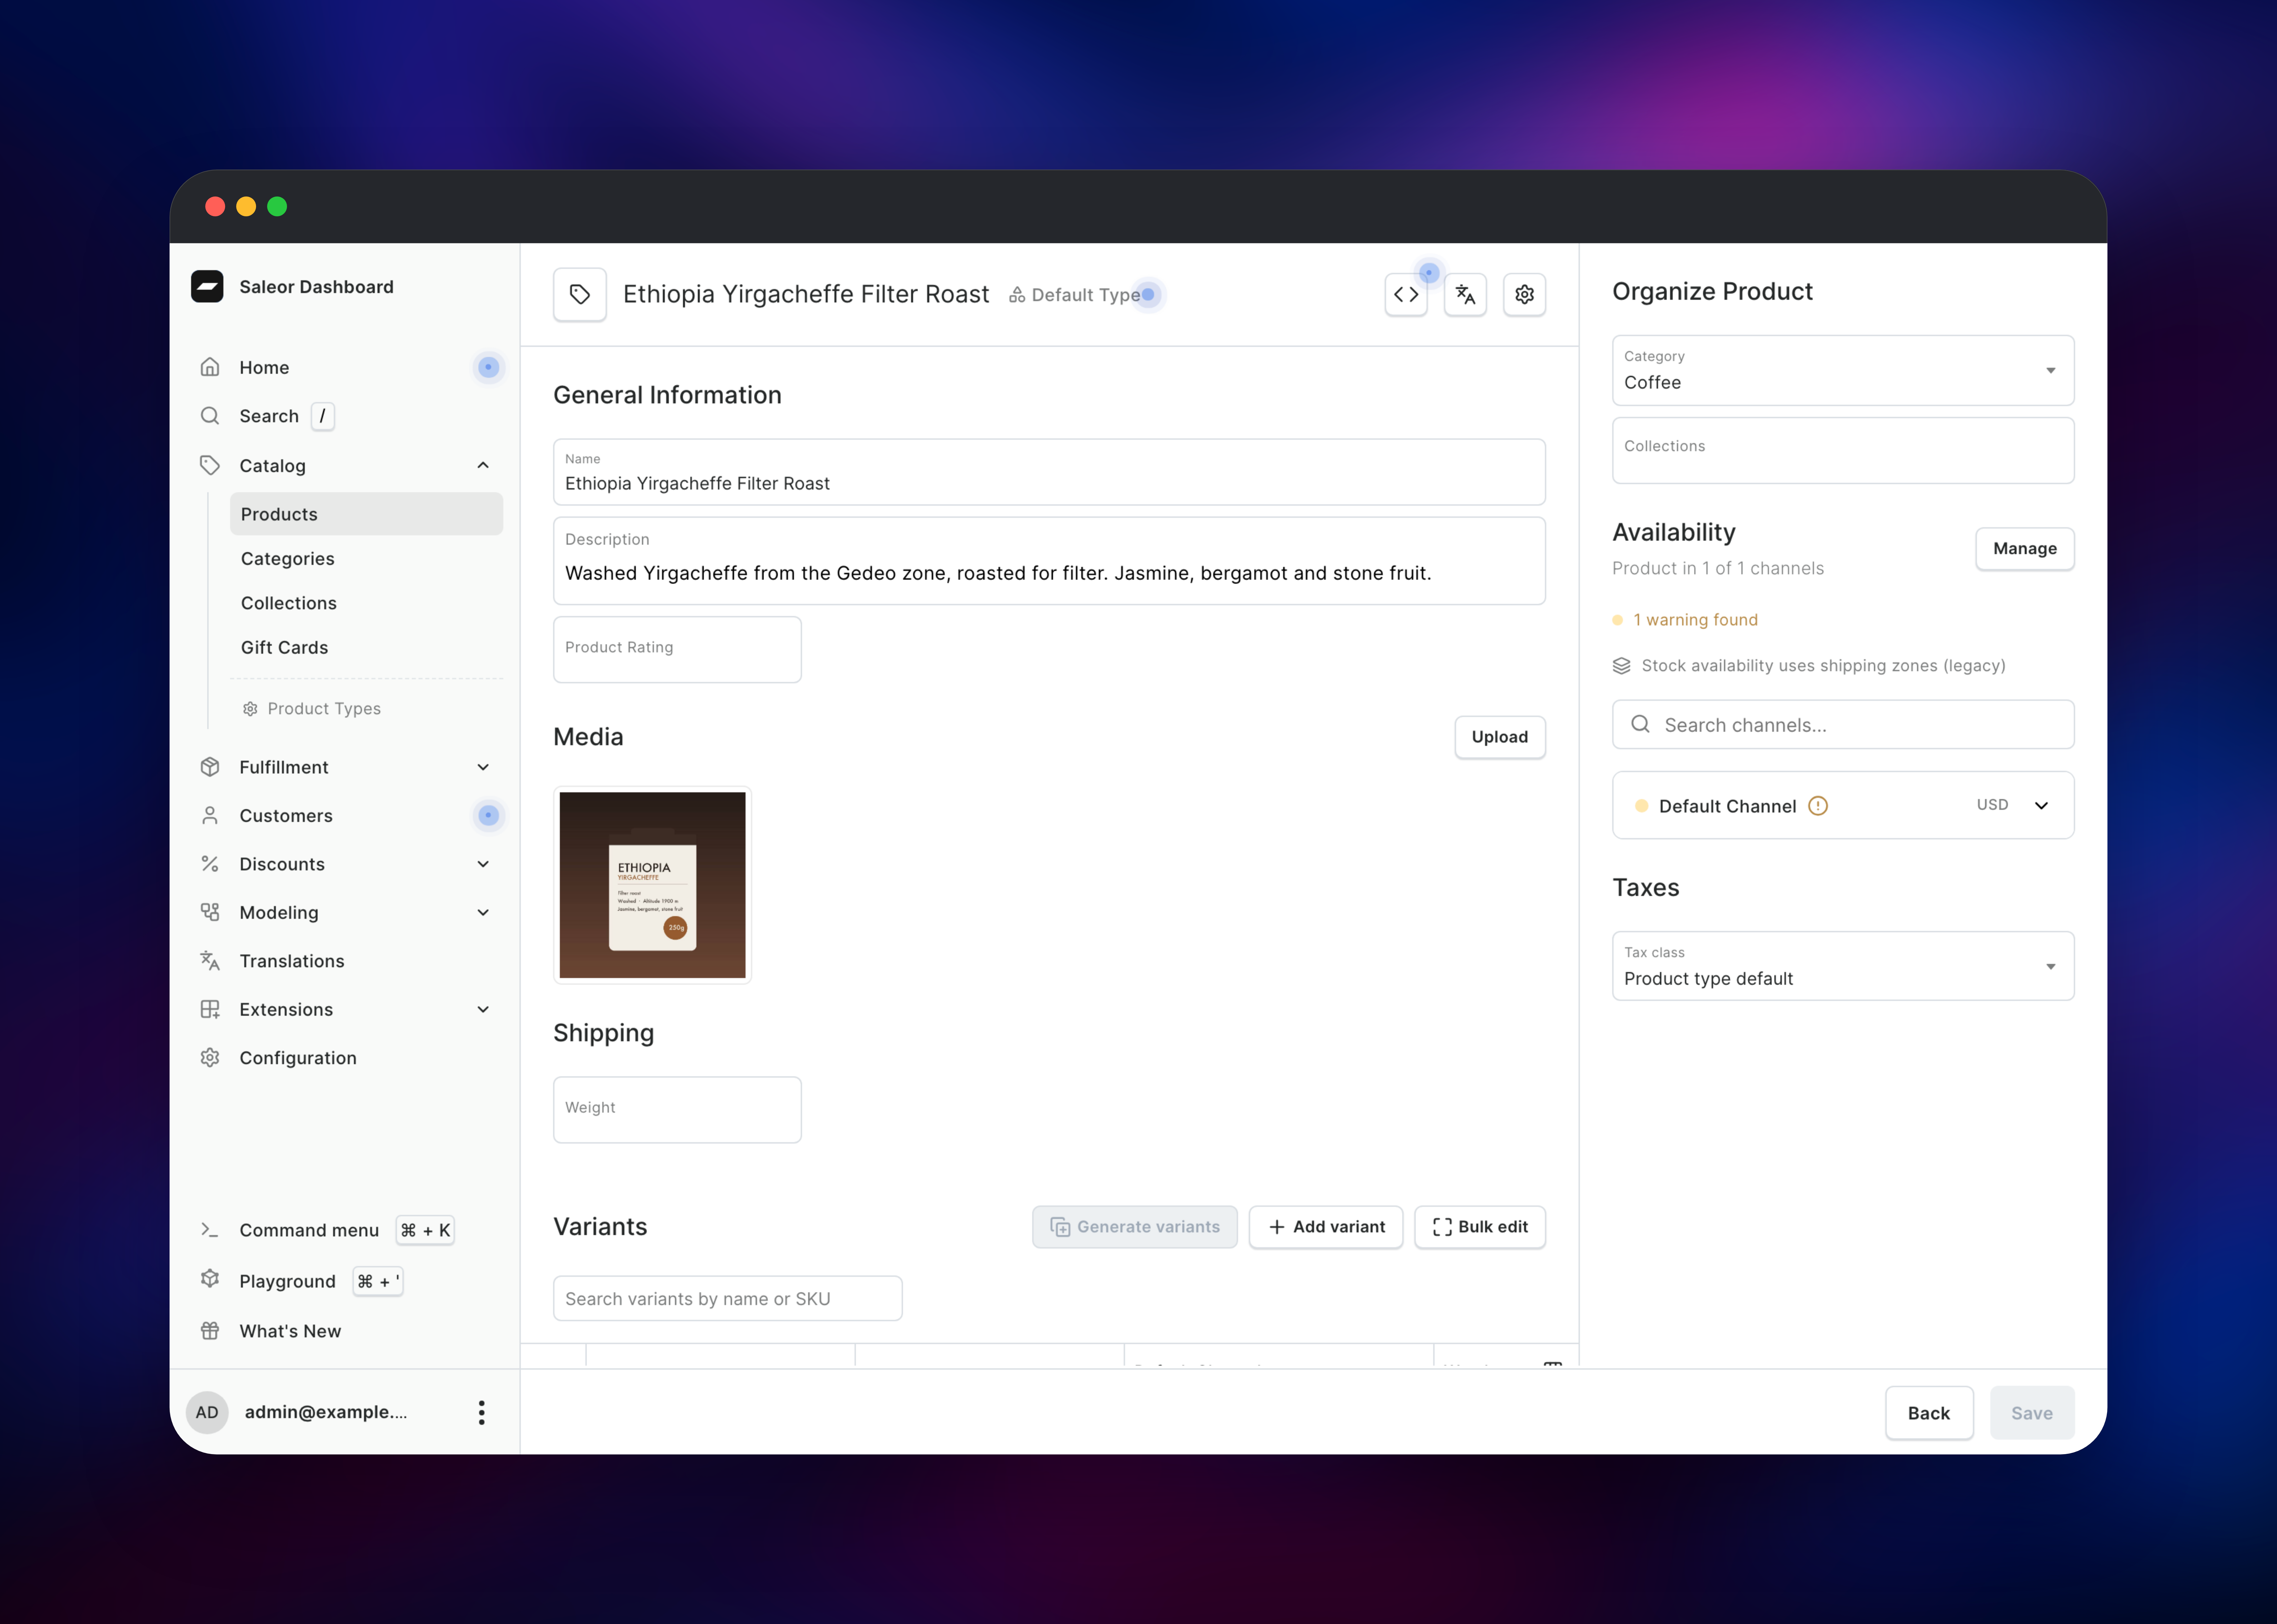Expand the Modeling section chevron
The height and width of the screenshot is (1624, 2277).
pyautogui.click(x=483, y=912)
